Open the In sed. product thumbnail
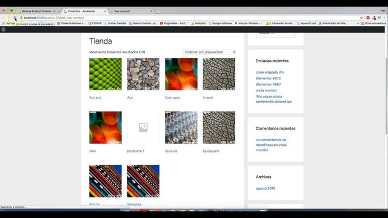 coord(219,74)
